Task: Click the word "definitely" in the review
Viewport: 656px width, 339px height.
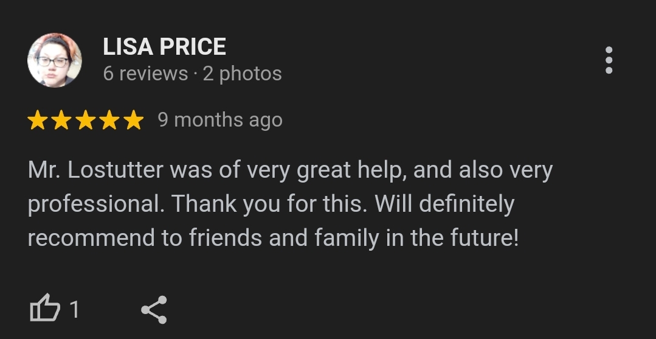Action: click(x=467, y=204)
